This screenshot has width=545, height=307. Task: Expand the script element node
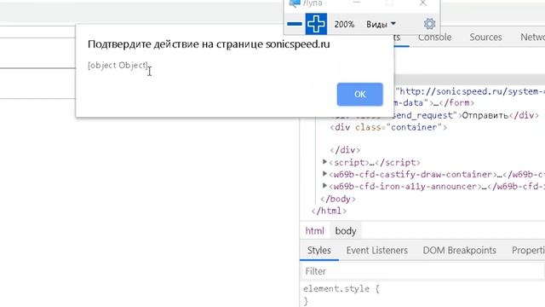(324, 162)
